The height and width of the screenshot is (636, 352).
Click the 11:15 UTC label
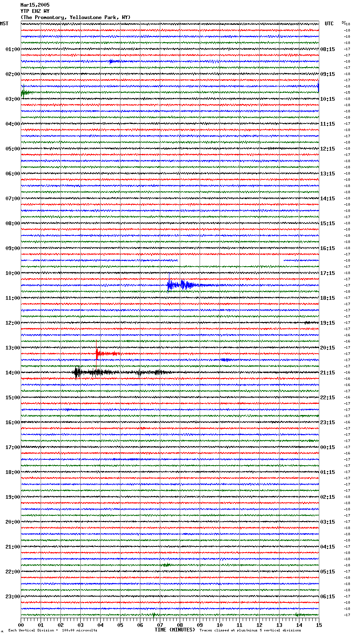click(x=328, y=124)
